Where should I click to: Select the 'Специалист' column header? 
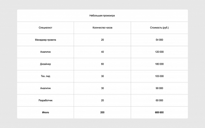[x=45, y=28]
